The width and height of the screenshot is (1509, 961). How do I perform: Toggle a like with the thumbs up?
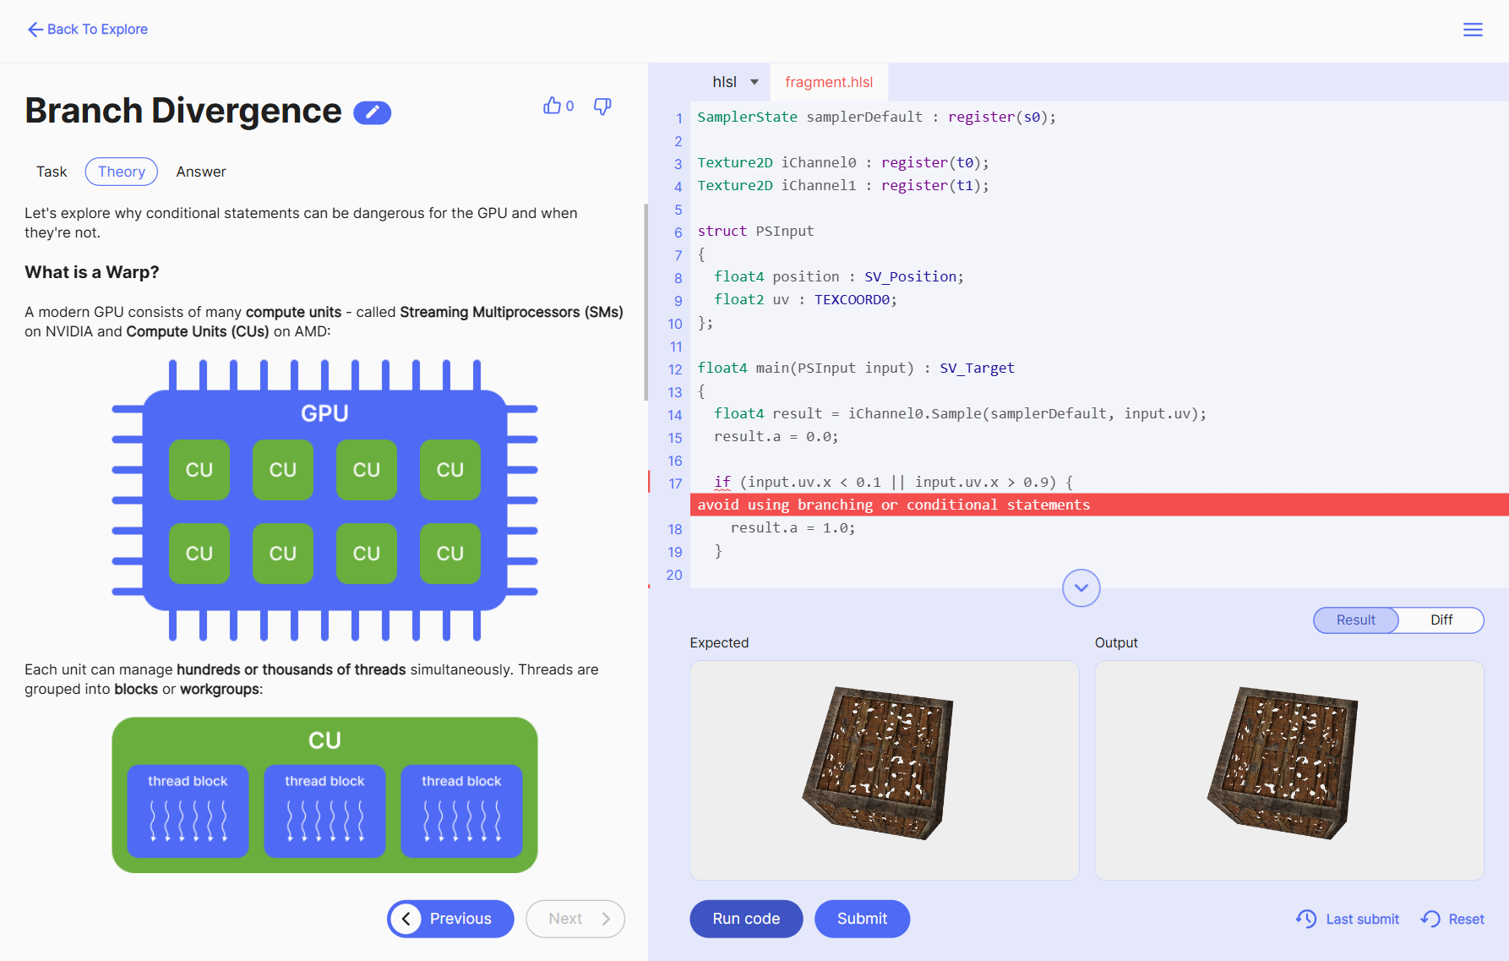point(552,106)
